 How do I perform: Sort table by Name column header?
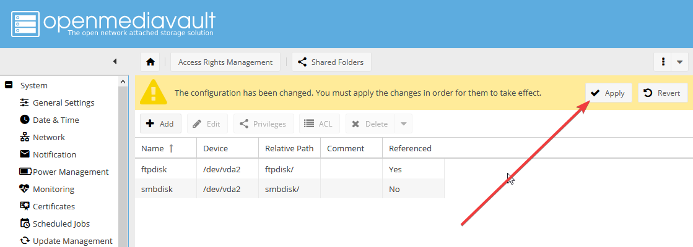click(152, 148)
